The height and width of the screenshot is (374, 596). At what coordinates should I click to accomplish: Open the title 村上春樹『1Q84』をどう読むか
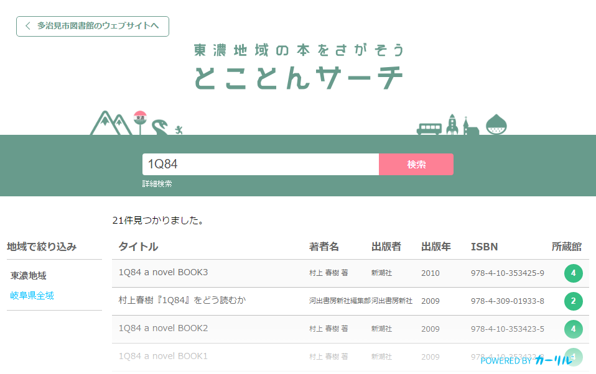(182, 300)
